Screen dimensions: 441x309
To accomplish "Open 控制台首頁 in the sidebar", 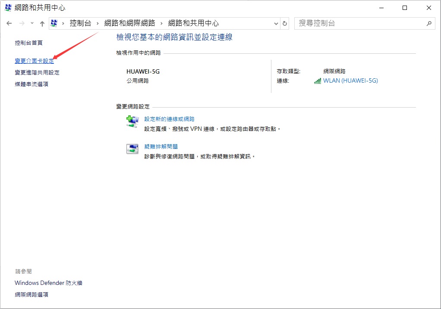I will [28, 43].
